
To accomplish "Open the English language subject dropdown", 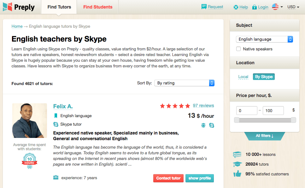I will [264, 39].
